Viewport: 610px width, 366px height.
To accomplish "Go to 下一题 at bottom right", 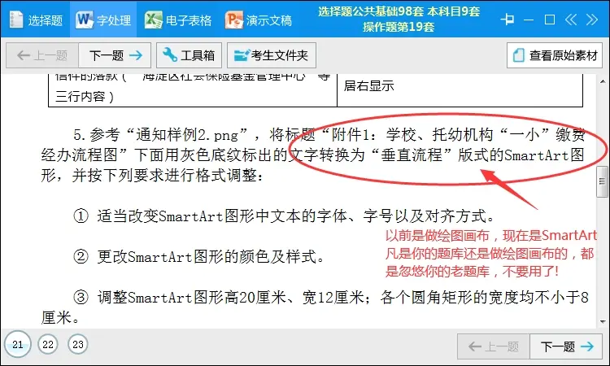I will pyautogui.click(x=566, y=346).
